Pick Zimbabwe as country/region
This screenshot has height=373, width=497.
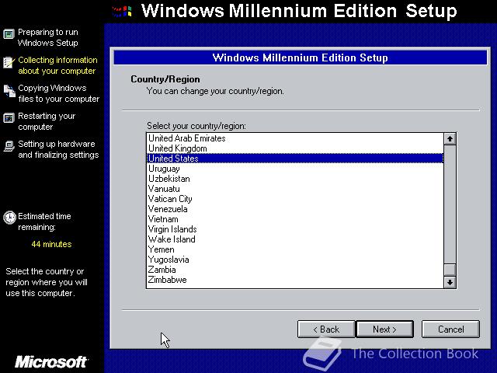coord(295,280)
